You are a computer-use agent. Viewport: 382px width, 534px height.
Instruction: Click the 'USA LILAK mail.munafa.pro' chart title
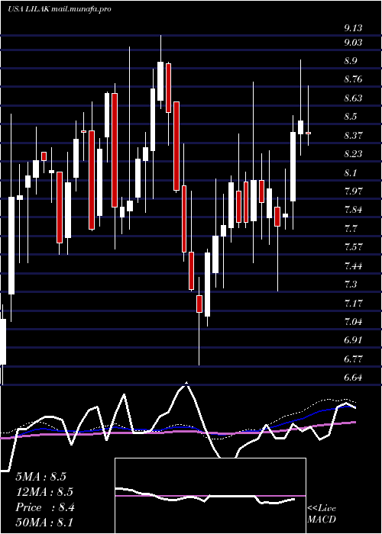point(60,9)
